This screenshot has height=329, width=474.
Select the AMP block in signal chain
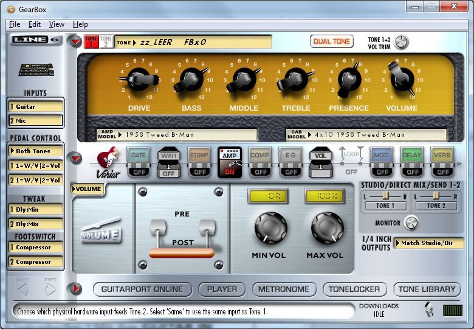[x=230, y=162]
